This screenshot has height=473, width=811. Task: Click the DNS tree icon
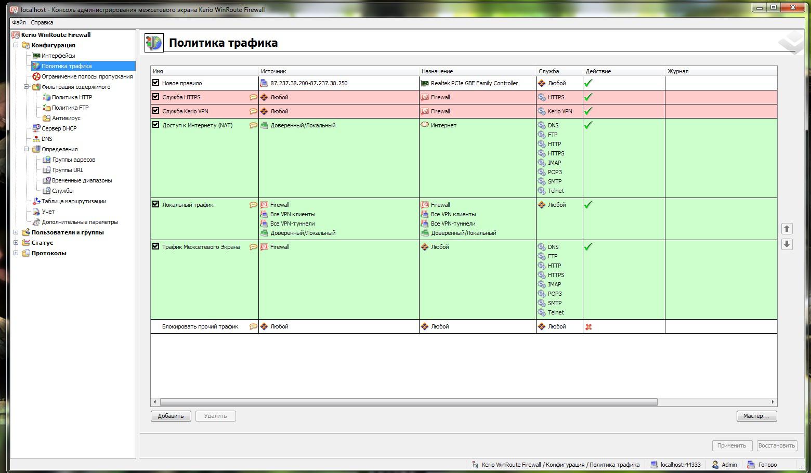(x=36, y=139)
